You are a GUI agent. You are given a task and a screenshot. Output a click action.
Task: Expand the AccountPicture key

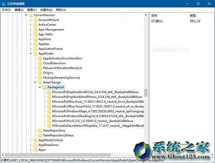tap(30, 20)
